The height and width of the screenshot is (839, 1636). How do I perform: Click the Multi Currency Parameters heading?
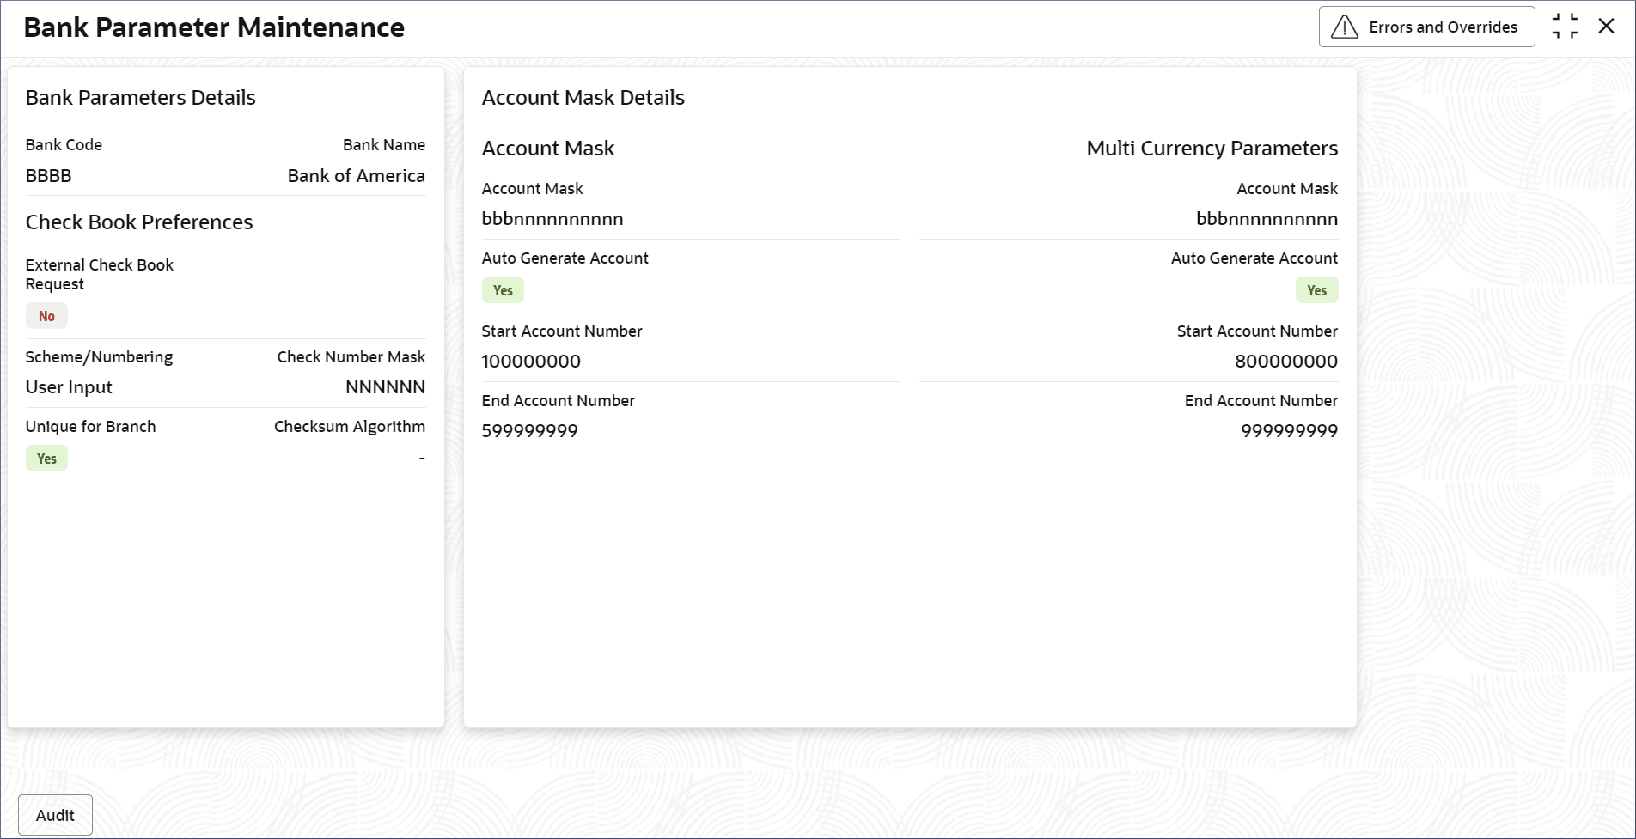click(1212, 149)
